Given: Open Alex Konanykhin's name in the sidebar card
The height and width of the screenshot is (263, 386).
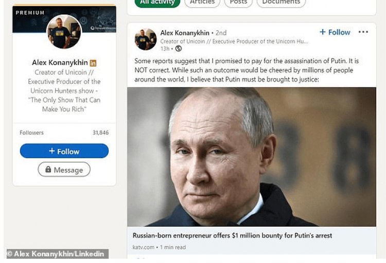Looking at the screenshot, I should [x=60, y=63].
